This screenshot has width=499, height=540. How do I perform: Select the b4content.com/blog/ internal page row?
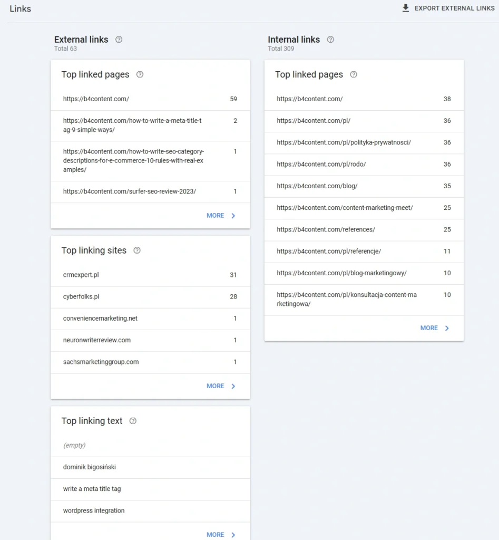click(364, 186)
